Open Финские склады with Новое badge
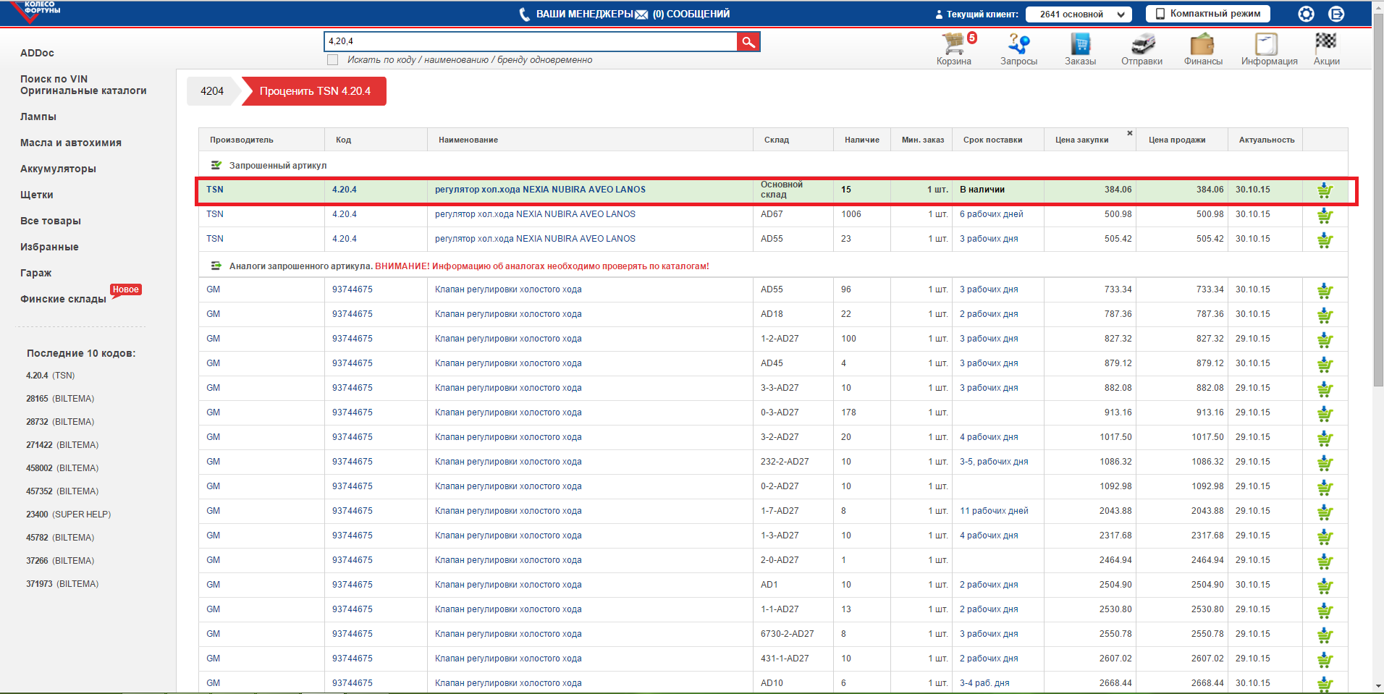The image size is (1384, 694). tap(63, 299)
